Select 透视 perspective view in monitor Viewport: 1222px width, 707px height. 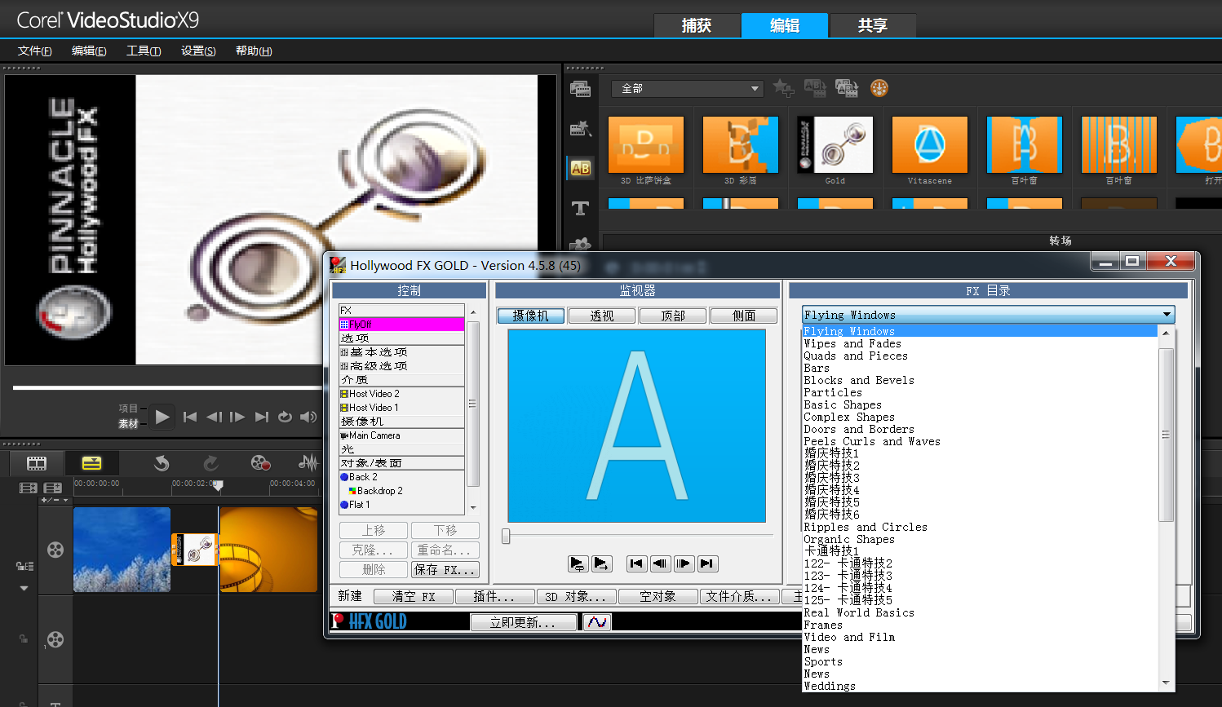point(602,316)
